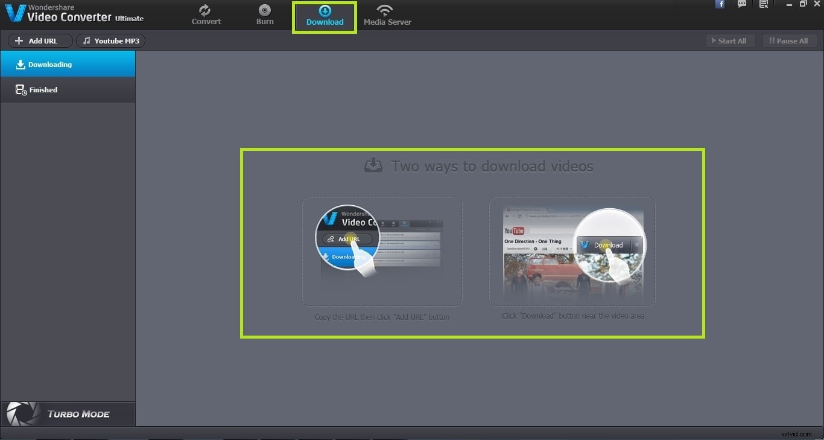Click the Start All button

pyautogui.click(x=730, y=40)
